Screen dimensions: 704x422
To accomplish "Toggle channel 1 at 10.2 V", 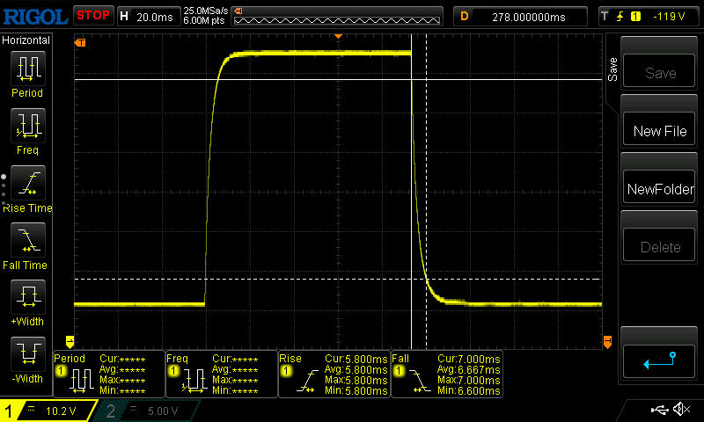I will [48, 411].
